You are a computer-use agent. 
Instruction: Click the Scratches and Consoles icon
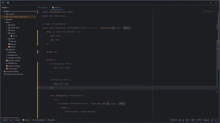[4, 74]
